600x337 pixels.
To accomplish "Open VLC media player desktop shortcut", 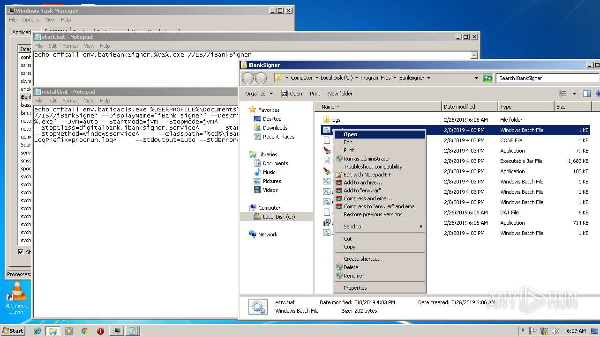I will 17,298.
